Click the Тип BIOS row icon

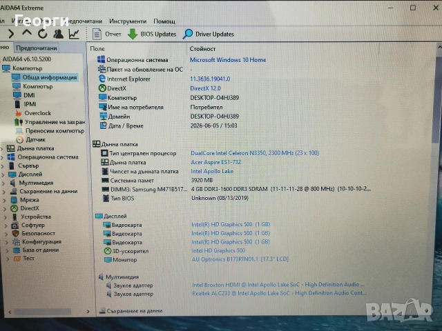[x=106, y=198]
